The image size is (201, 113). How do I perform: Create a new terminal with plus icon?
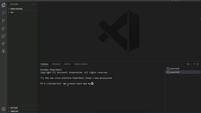pyautogui.click(x=188, y=64)
